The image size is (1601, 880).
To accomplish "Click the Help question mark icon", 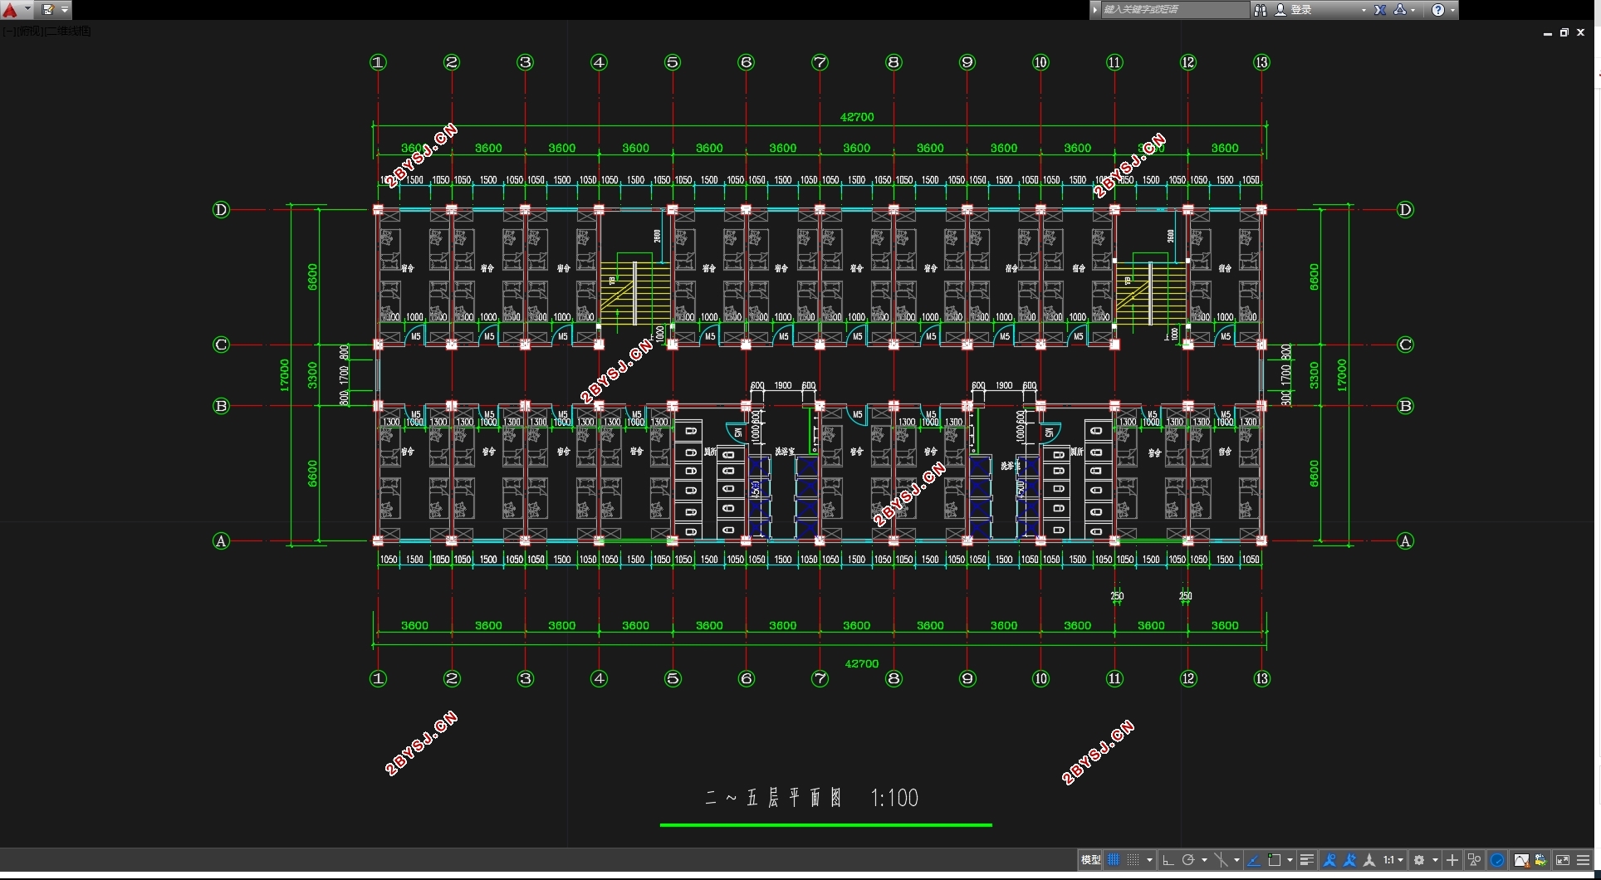I will [x=1438, y=10].
